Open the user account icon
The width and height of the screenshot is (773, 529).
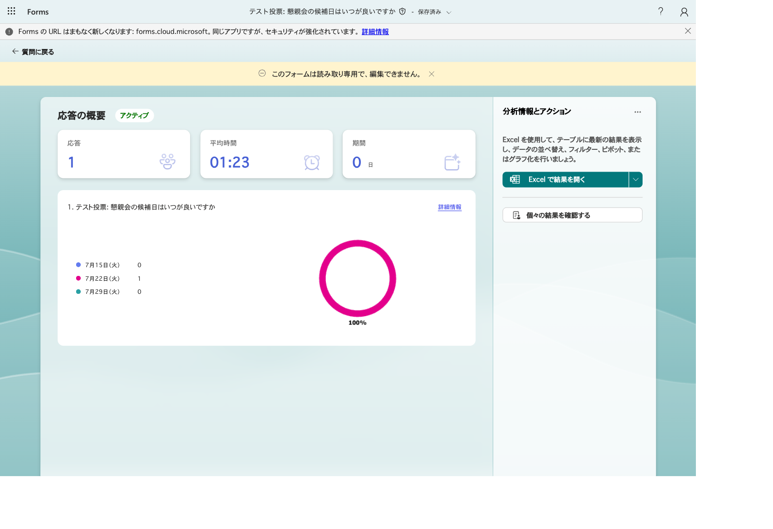(x=684, y=12)
